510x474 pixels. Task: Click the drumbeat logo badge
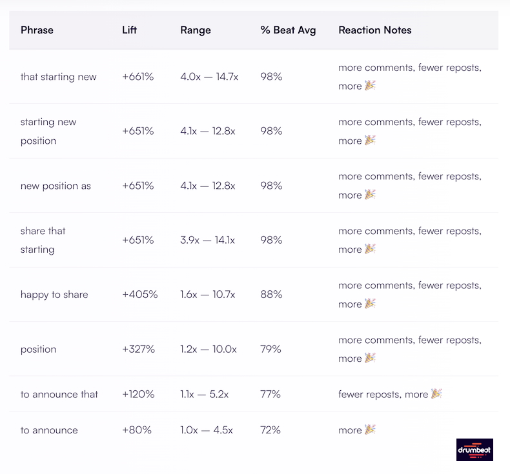474,449
